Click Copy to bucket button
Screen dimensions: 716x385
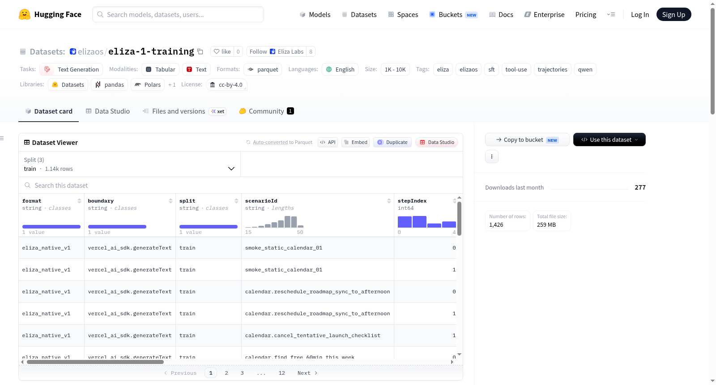click(527, 140)
